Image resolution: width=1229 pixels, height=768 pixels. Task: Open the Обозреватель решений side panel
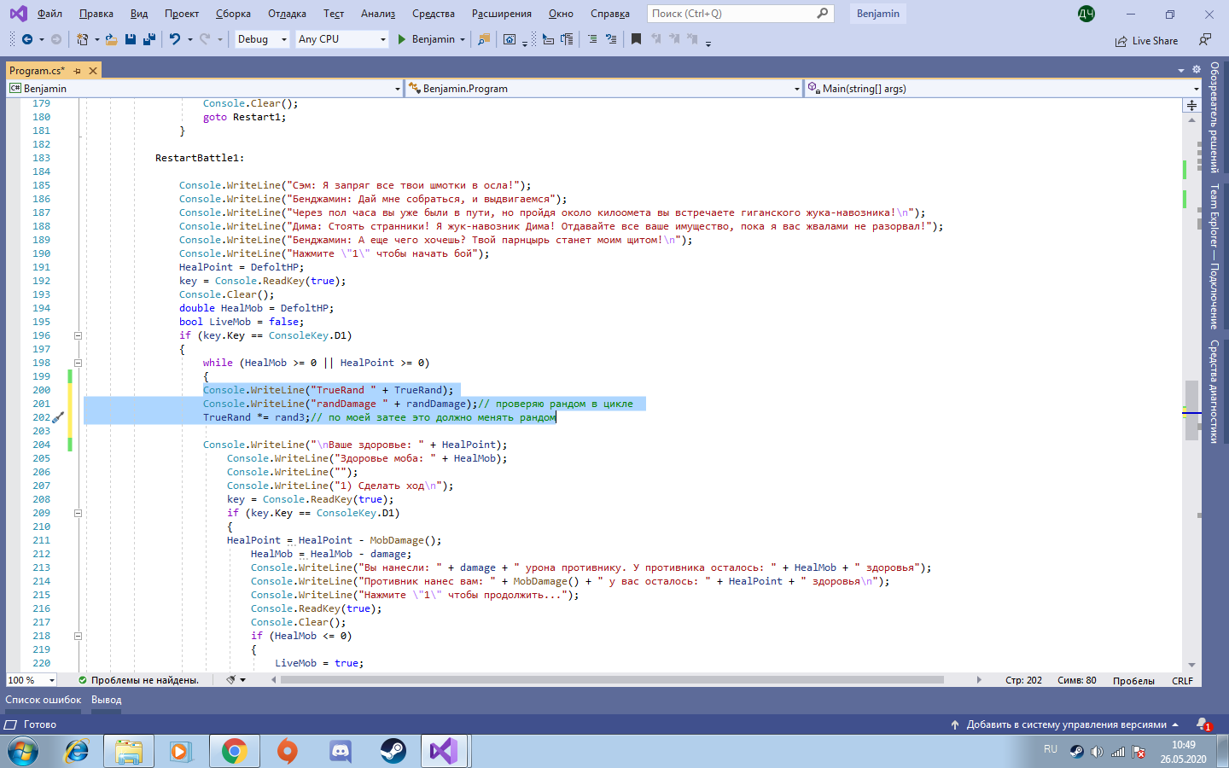(1214, 118)
